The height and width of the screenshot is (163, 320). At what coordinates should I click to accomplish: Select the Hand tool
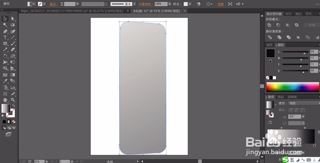5,100
